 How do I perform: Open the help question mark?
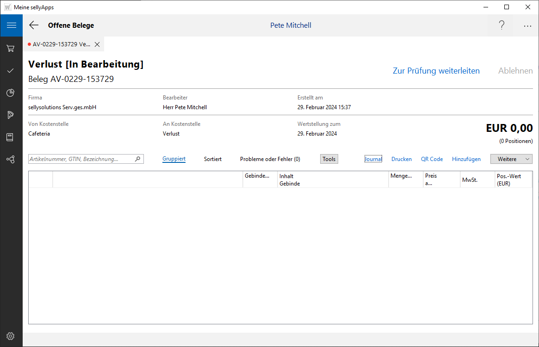click(502, 25)
